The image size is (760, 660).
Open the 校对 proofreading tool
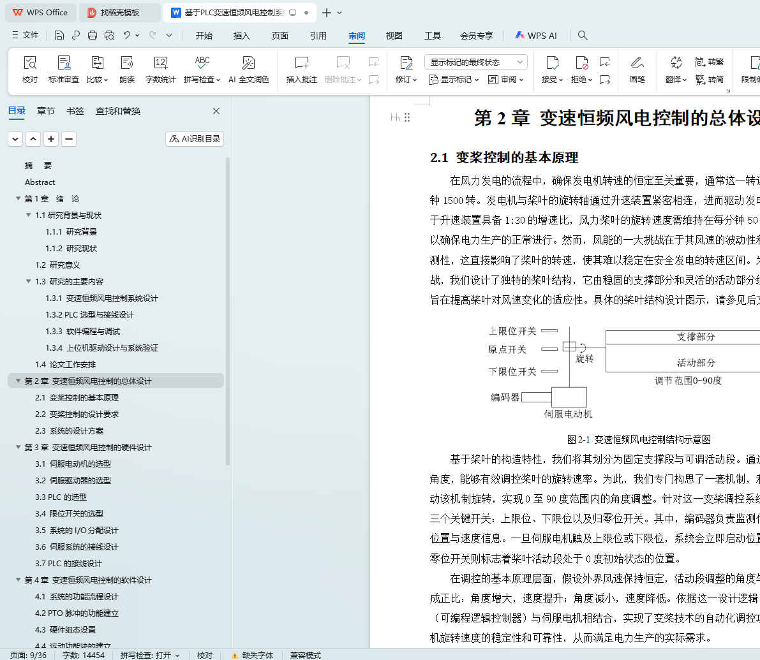click(29, 70)
